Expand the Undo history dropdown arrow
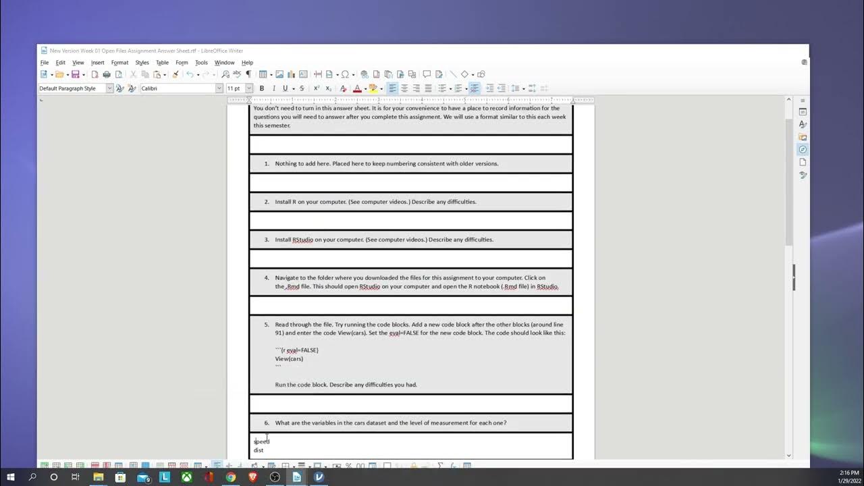This screenshot has height=486, width=864. point(198,74)
